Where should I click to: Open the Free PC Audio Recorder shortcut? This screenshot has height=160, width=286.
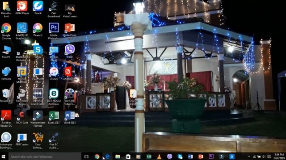coord(54,140)
